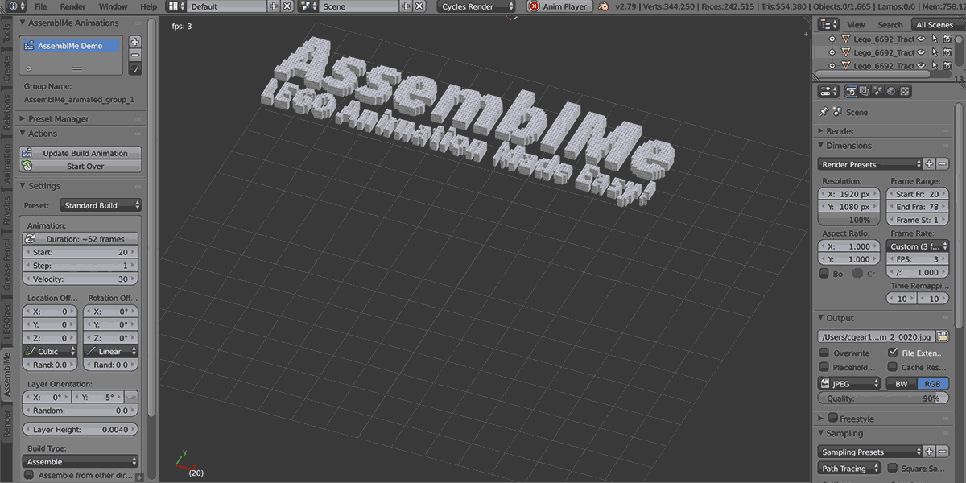Open the scene browser icon
The width and height of the screenshot is (966, 483).
[x=309, y=6]
